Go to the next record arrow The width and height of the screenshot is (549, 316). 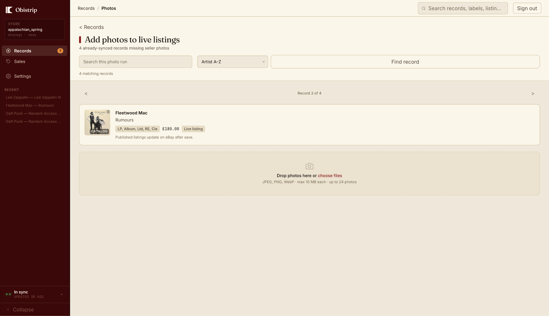pyautogui.click(x=533, y=94)
